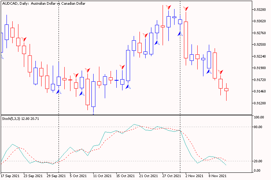Click the 20.00 stochastic level label
The width and height of the screenshot is (271, 180).
click(258, 161)
